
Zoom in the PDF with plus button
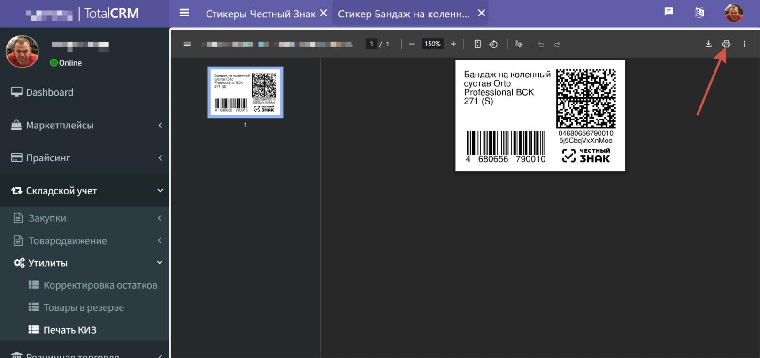(453, 44)
